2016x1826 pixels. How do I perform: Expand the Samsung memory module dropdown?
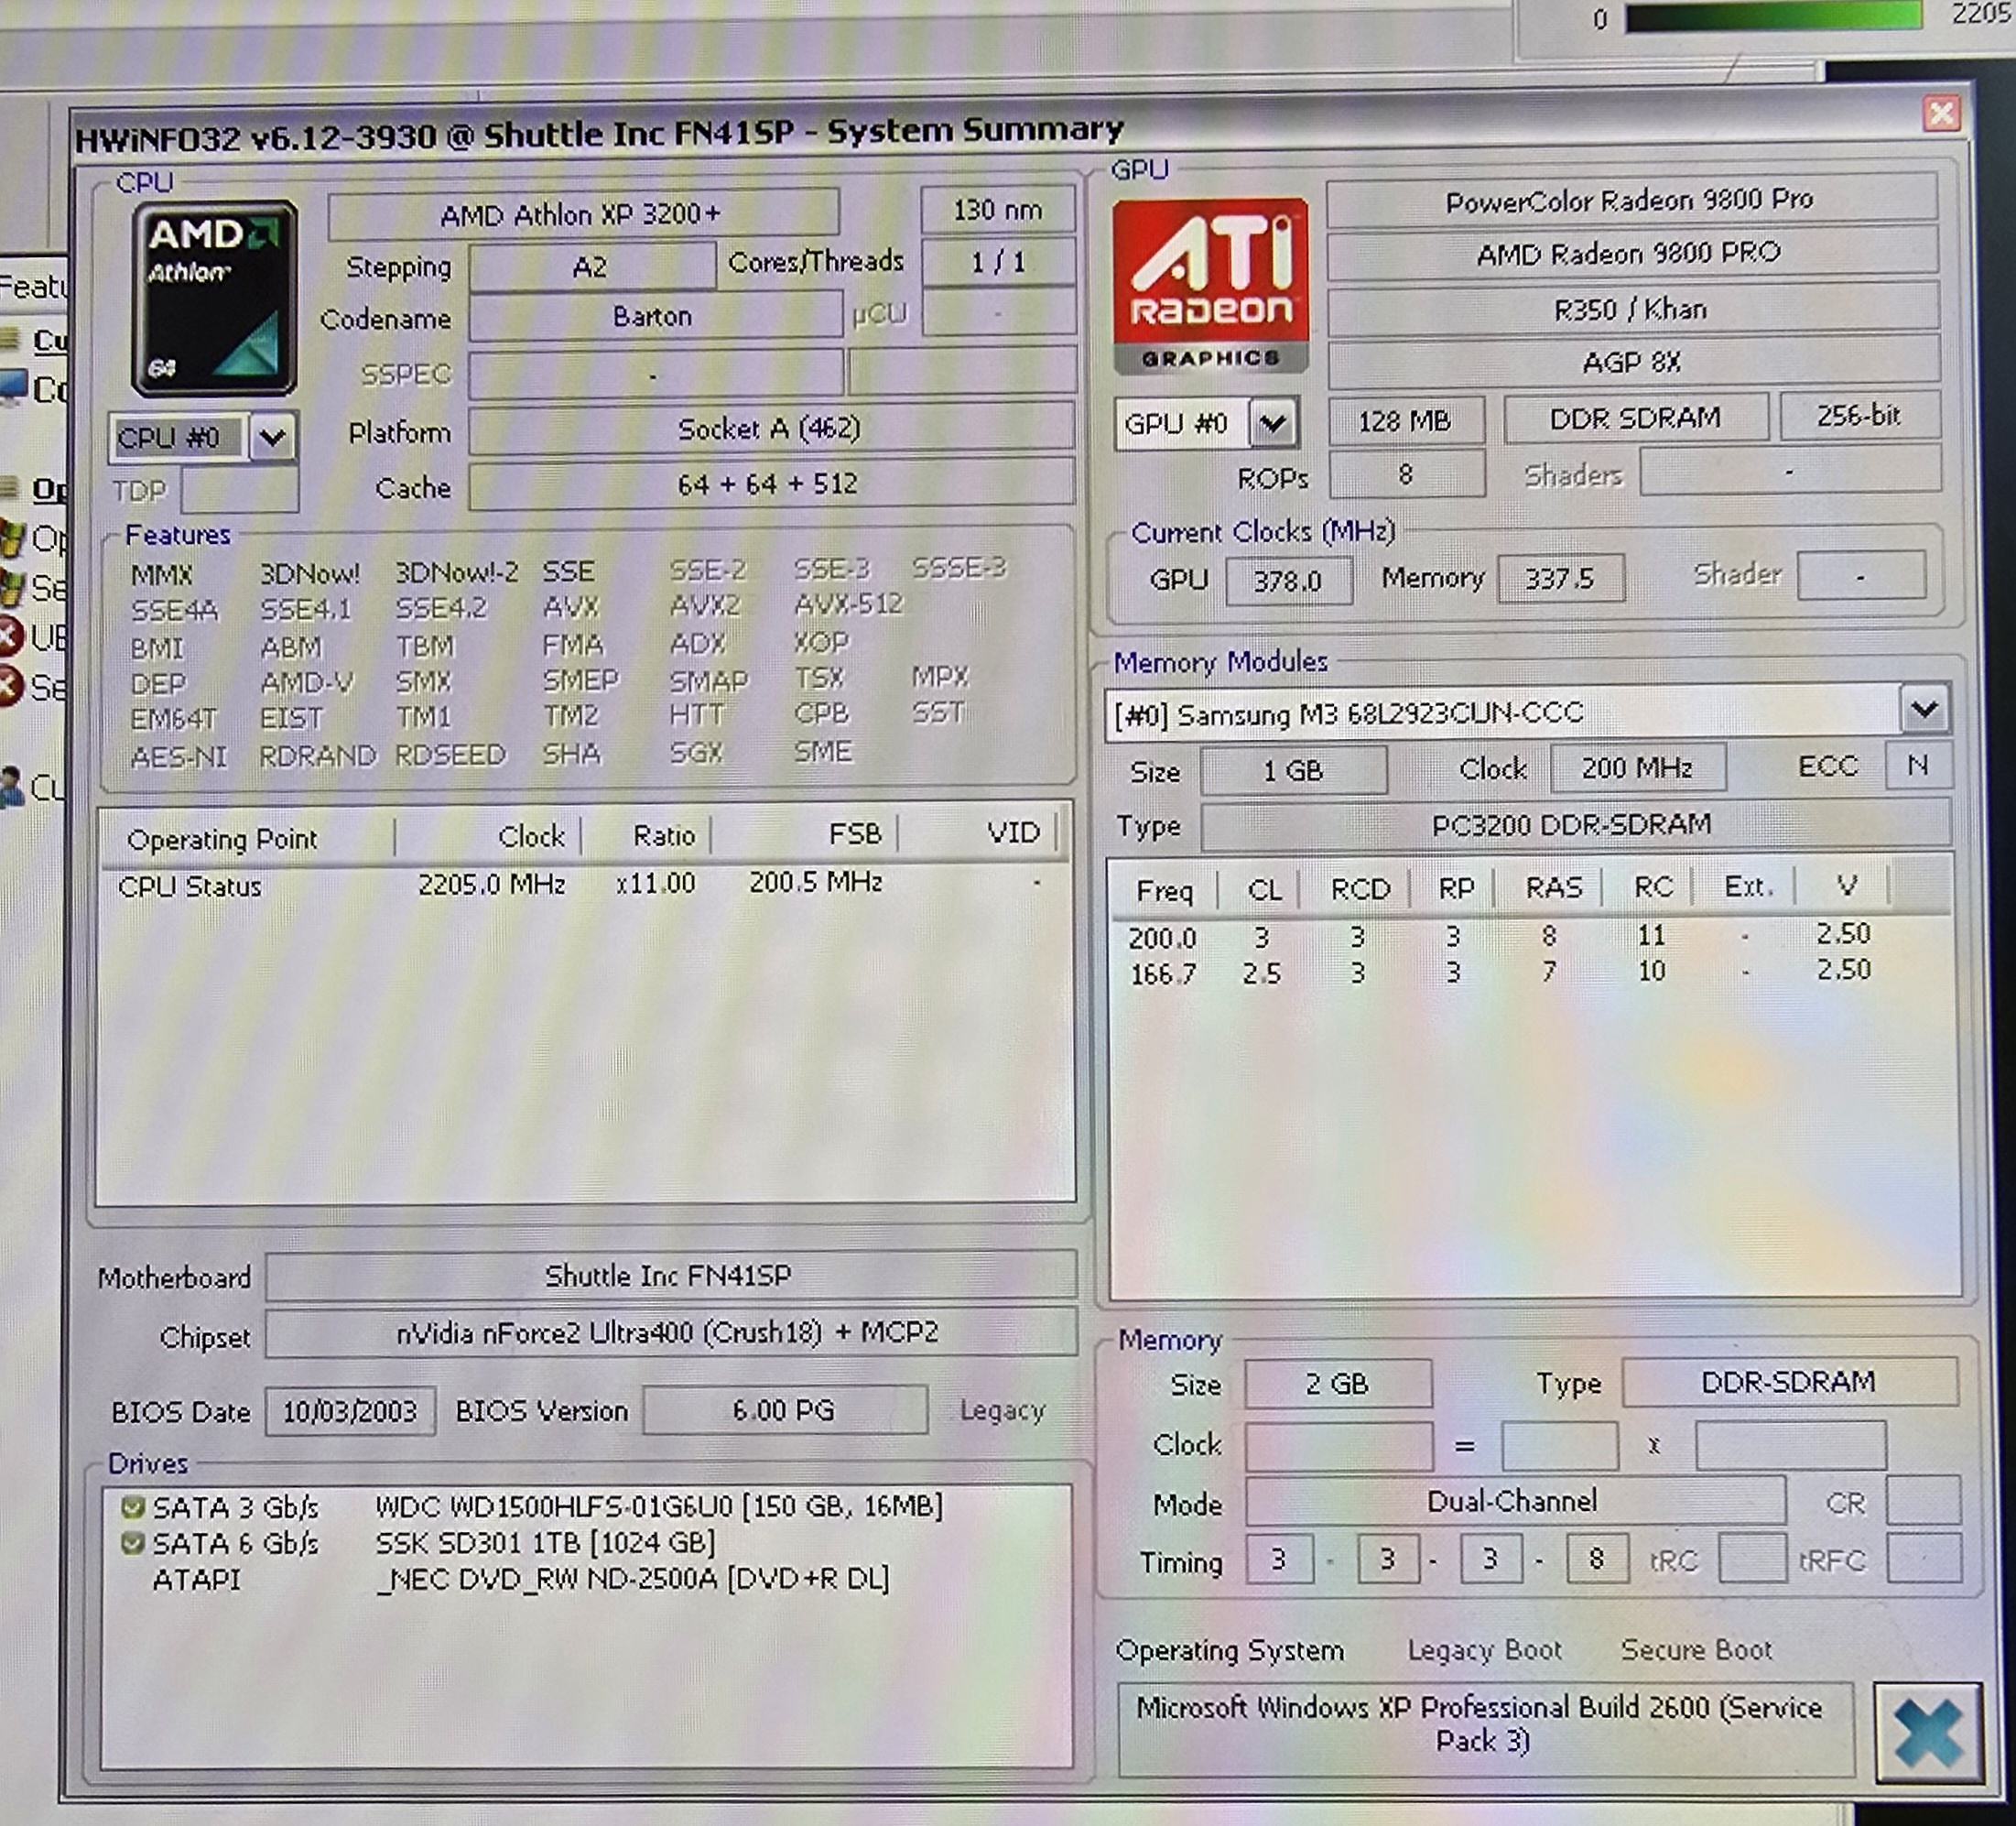pos(1925,711)
